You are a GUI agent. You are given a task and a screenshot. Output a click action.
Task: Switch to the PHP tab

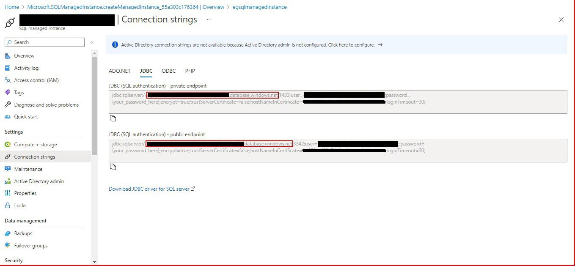tap(190, 71)
